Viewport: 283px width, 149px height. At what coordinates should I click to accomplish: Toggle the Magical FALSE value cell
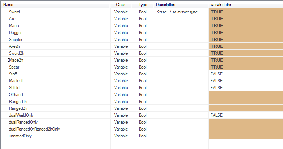coord(246,81)
